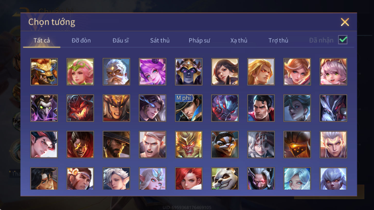Toggle the 'Đã nhận' checkbox

tap(343, 40)
